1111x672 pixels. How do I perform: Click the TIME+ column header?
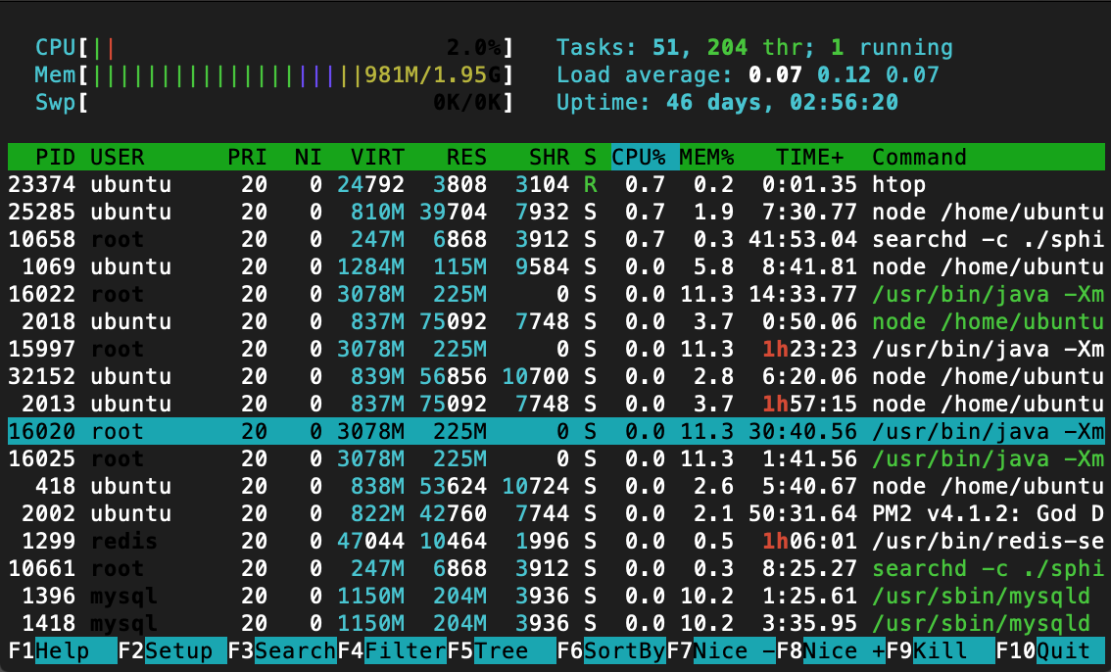point(809,157)
